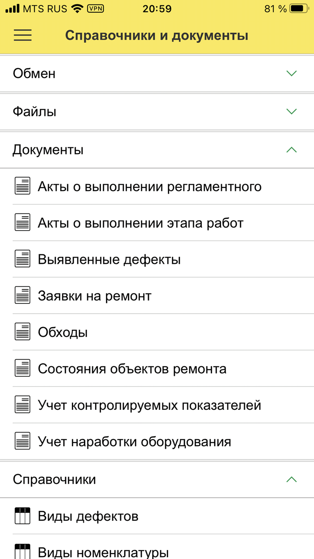Click the VPN badge in the status bar
The image size is (314, 559).
[96, 8]
